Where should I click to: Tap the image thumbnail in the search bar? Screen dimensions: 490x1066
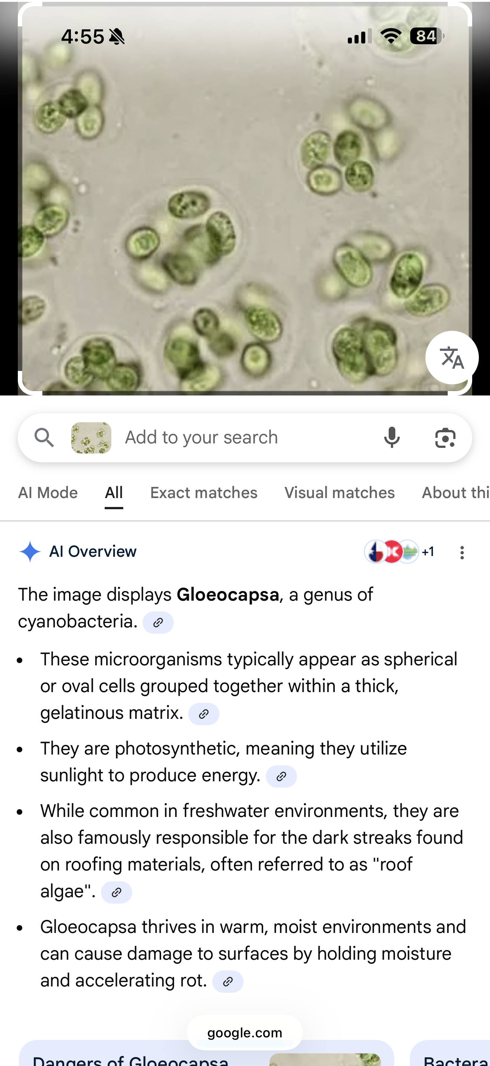pos(91,438)
